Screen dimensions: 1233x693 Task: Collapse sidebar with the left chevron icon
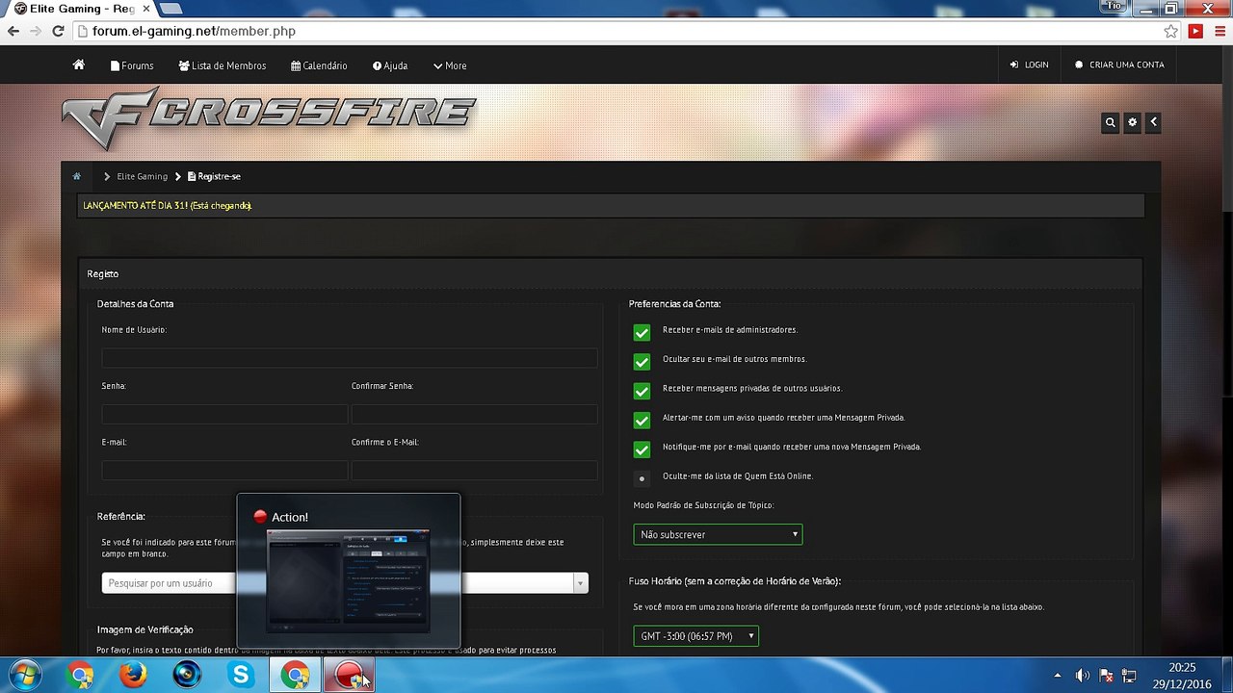(1153, 122)
